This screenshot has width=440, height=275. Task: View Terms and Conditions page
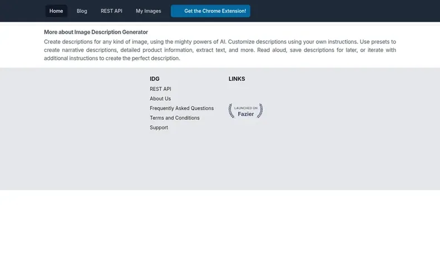point(175,118)
